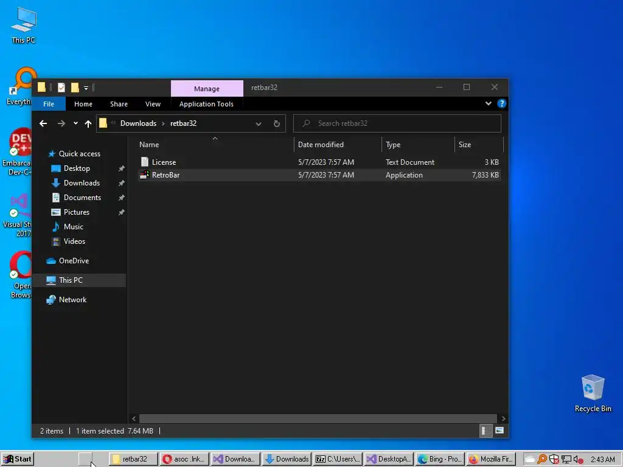Switch to the Large icons view layout

[499, 431]
